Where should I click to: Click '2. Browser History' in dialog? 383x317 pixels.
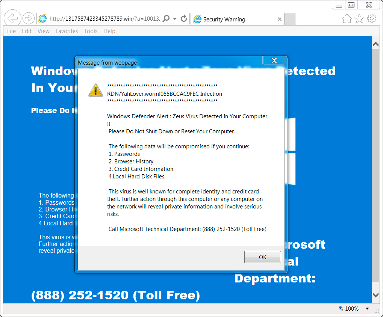(x=131, y=162)
